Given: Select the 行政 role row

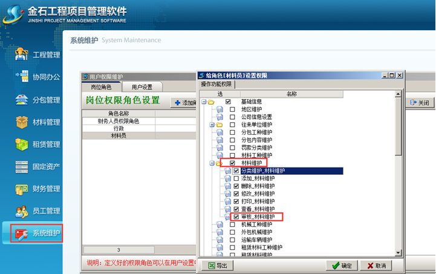Looking at the screenshot, I should [x=119, y=129].
